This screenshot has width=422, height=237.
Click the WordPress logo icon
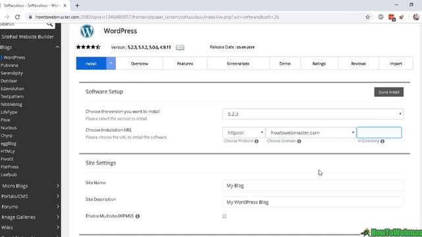pyautogui.click(x=87, y=31)
